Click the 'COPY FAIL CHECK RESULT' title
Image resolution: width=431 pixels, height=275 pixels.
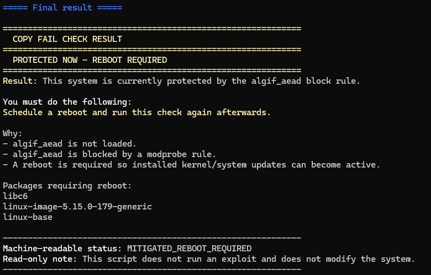click(67, 39)
